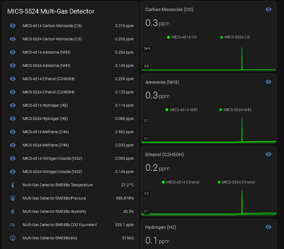Image resolution: width=284 pixels, height=249 pixels.
Task: Open MICS-5524 Methane (CH4) entity details
Action: pos(46,145)
